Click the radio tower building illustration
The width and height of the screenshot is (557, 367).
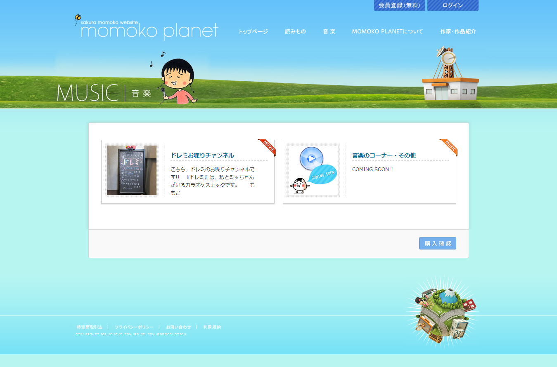(450, 74)
